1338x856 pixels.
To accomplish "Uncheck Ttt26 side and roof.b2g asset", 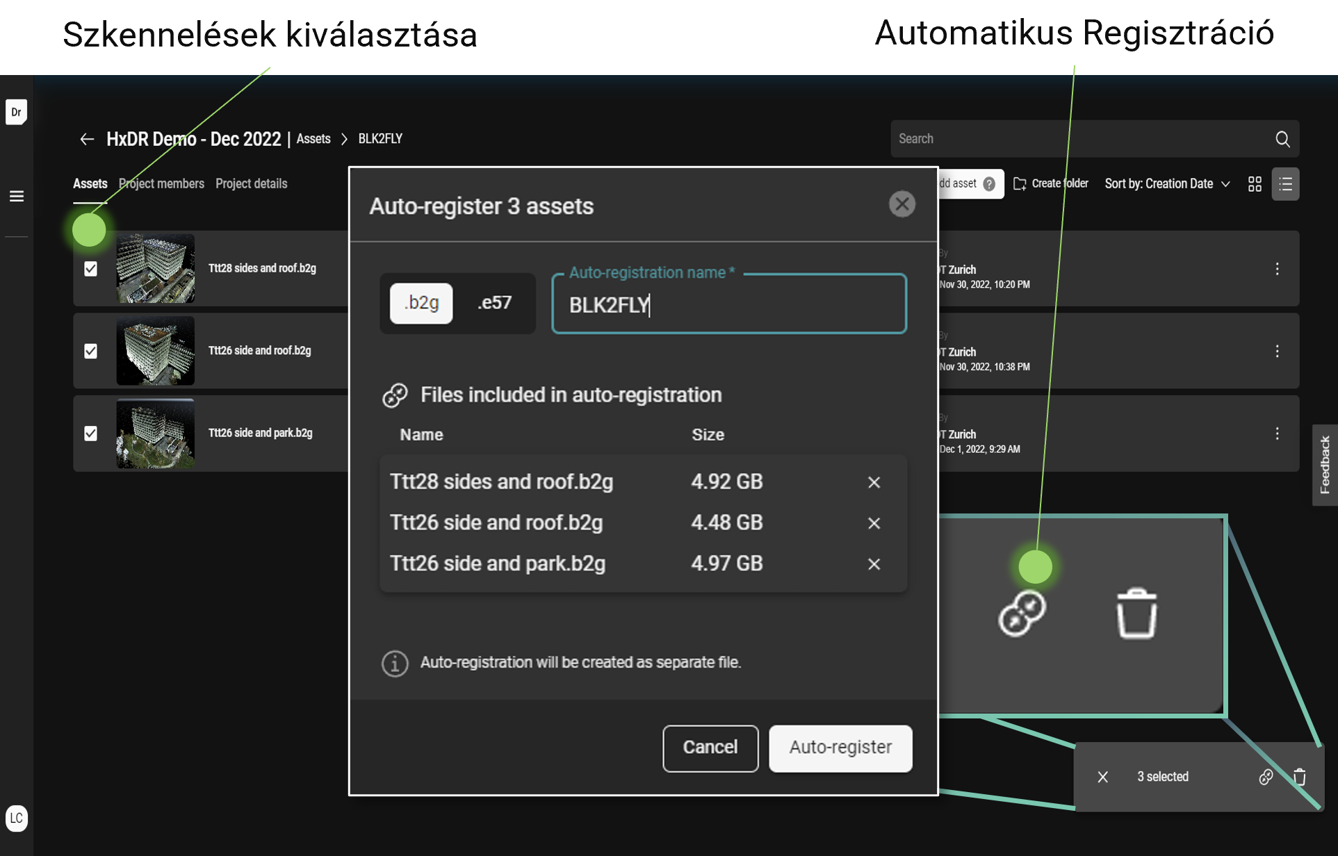I will (90, 351).
